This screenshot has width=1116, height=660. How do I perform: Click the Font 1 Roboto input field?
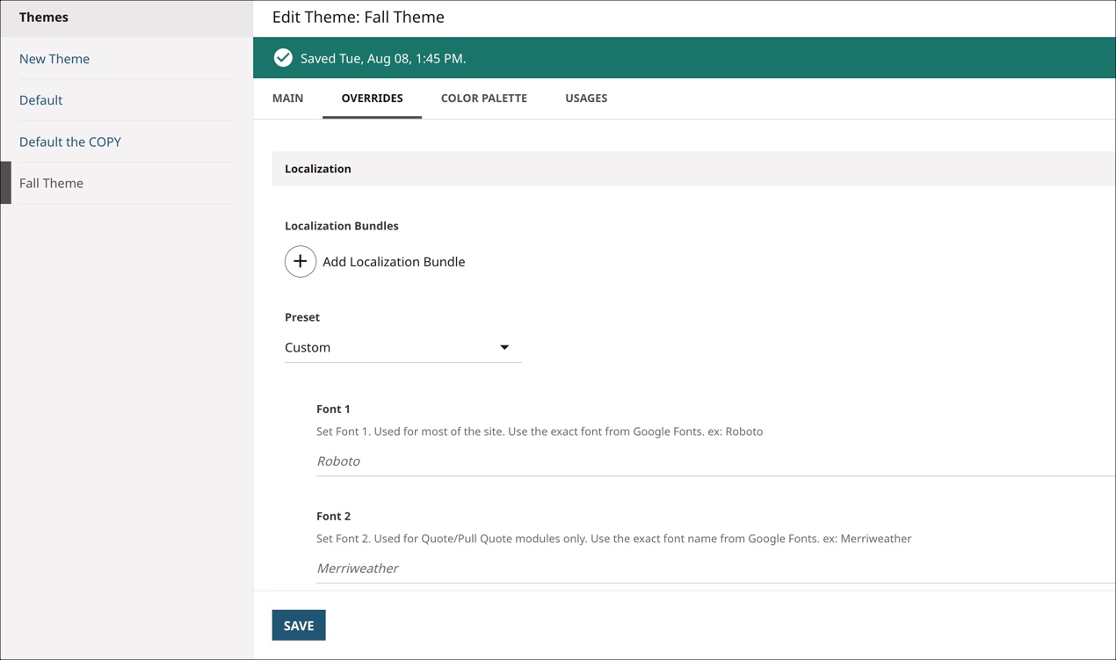click(x=715, y=461)
